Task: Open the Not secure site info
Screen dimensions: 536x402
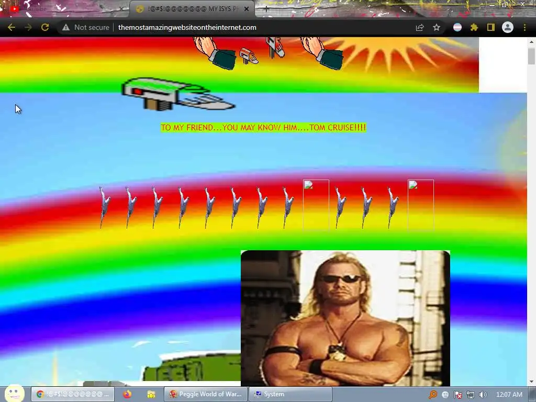Action: tap(85, 27)
